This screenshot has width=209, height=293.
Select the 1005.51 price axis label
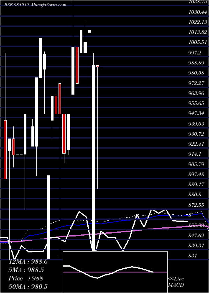tap(198, 42)
